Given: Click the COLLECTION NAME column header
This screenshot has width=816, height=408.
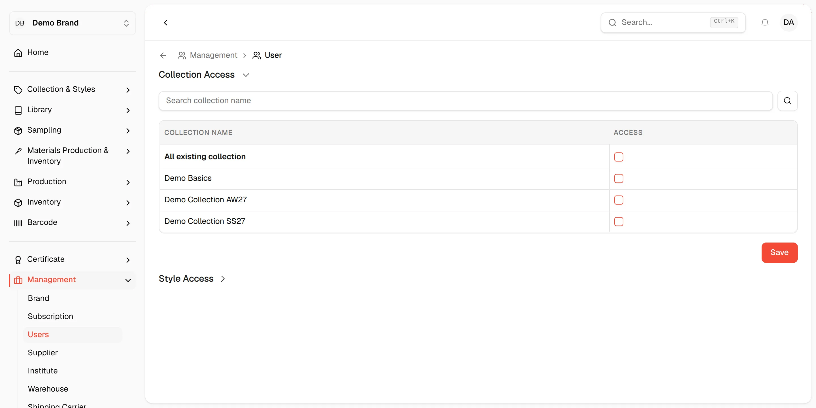Looking at the screenshot, I should [198, 132].
